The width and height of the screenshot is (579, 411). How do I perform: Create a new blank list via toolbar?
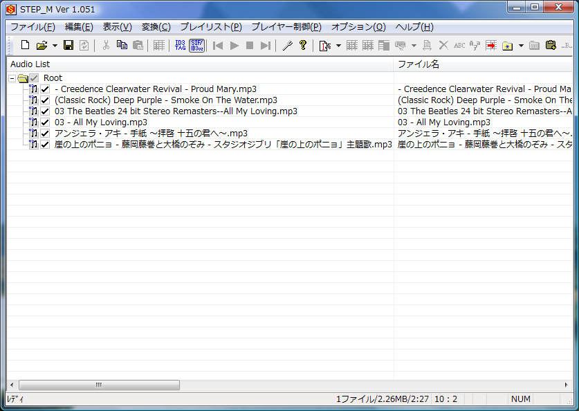pyautogui.click(x=25, y=46)
